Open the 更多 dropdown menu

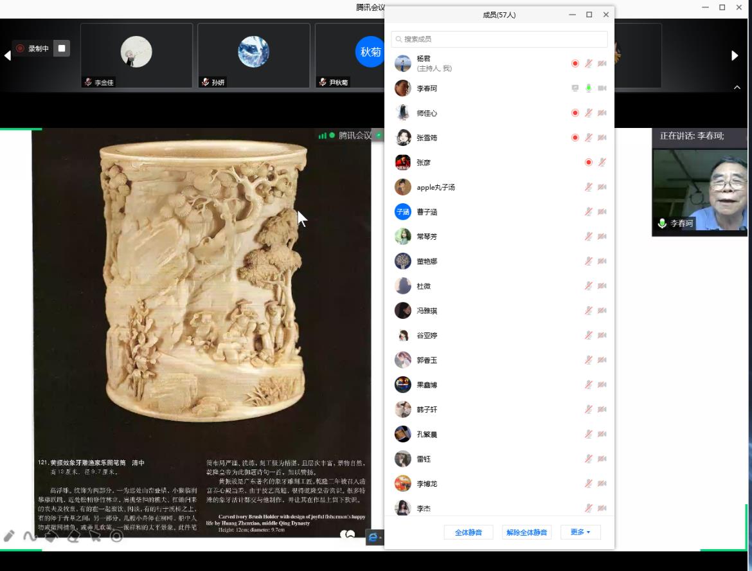(x=580, y=532)
